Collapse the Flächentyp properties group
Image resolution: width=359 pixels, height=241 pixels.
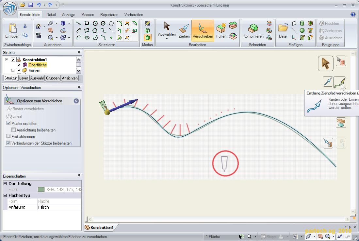(x=5, y=196)
